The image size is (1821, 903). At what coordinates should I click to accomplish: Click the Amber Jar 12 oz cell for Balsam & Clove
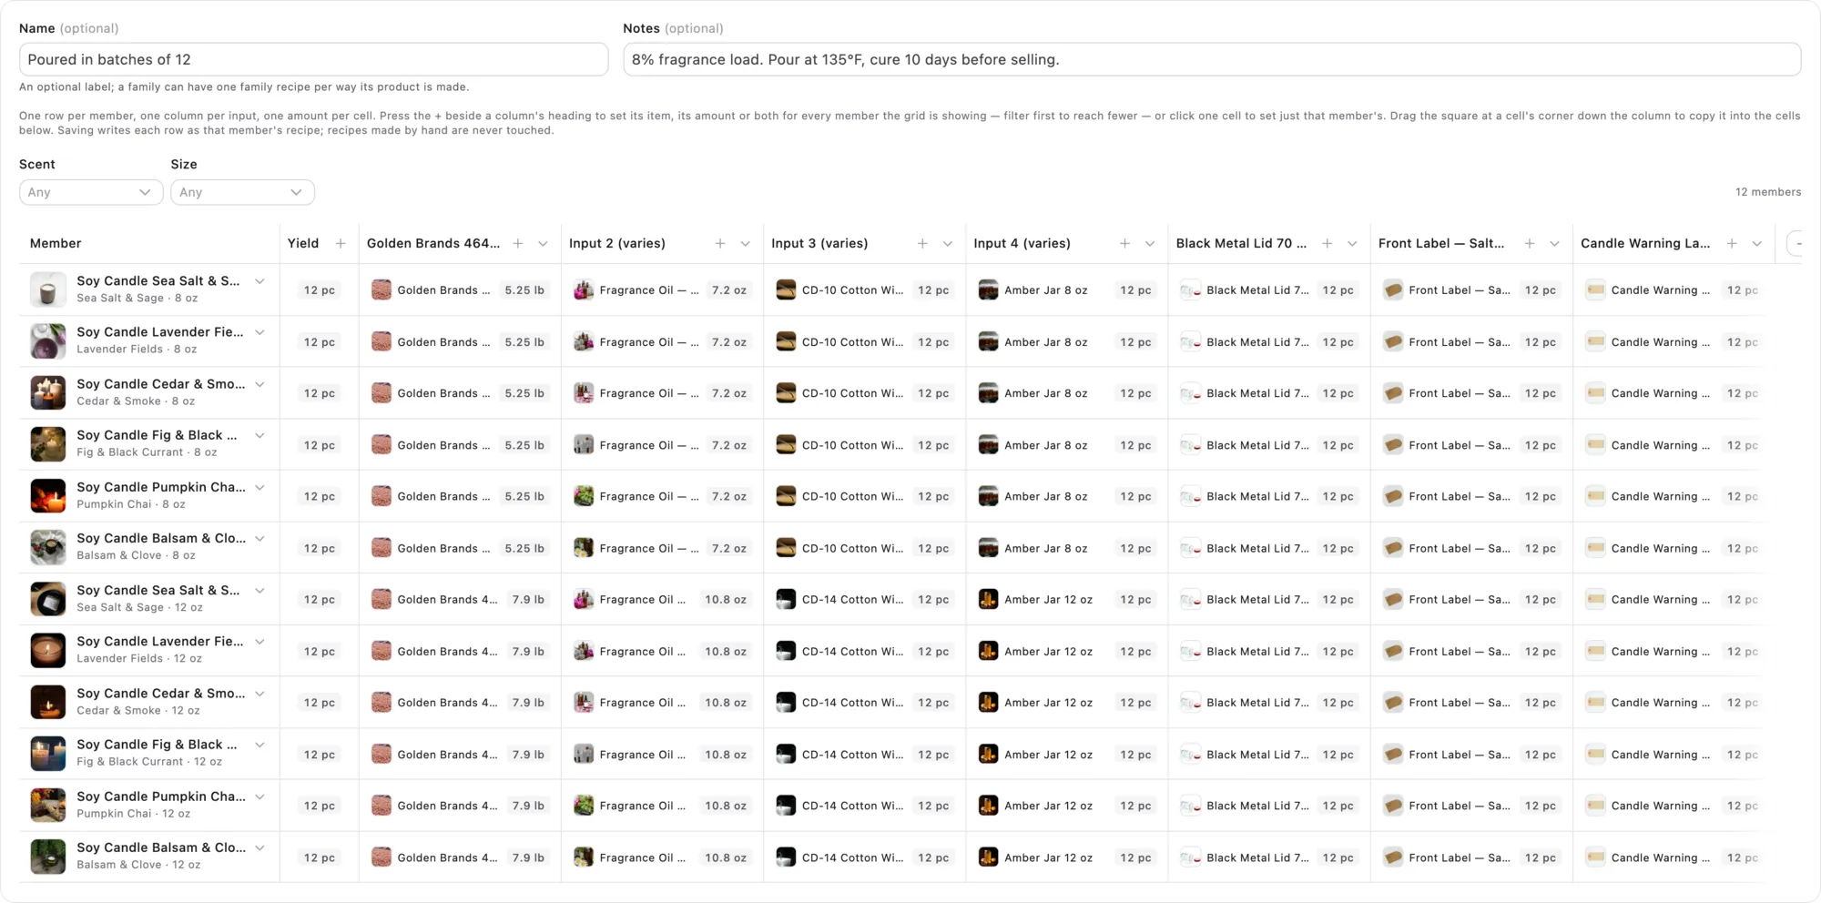click(1066, 857)
